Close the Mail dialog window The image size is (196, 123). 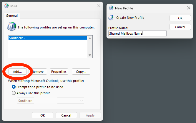(98, 6)
